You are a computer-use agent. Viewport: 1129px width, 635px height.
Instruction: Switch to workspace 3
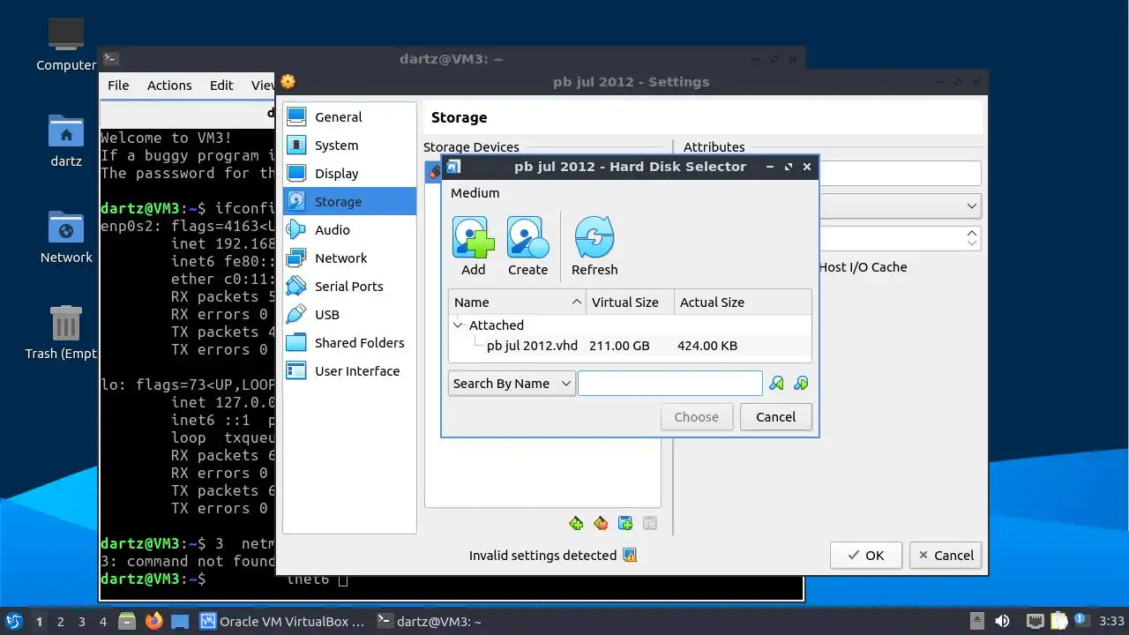click(x=81, y=622)
